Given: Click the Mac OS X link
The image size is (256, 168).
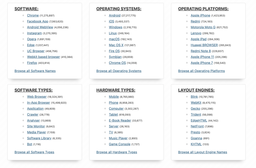Looking at the screenshot, I should click(x=116, y=45).
